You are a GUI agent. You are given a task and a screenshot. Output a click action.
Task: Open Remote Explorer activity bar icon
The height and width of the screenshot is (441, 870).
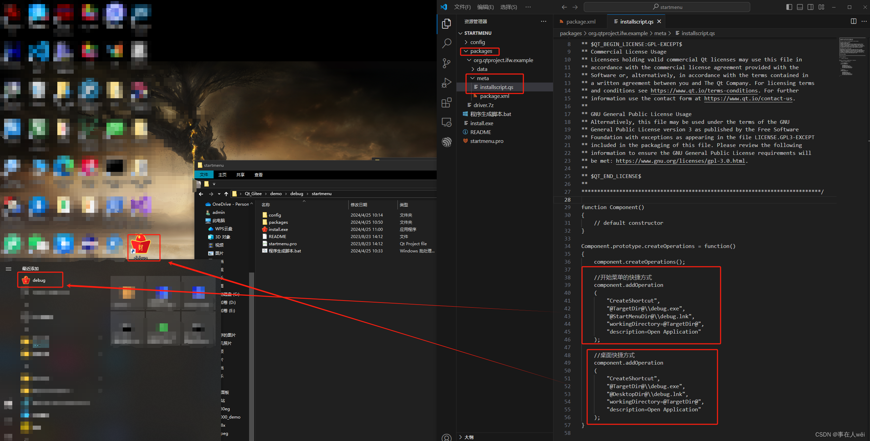pyautogui.click(x=447, y=122)
